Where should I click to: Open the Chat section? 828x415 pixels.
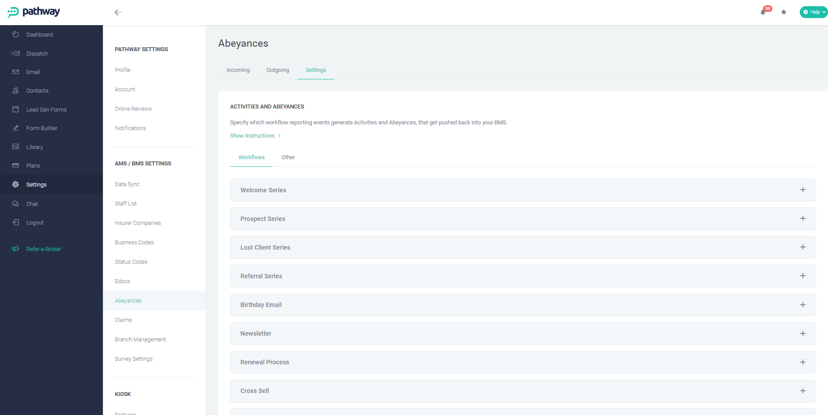(31, 204)
